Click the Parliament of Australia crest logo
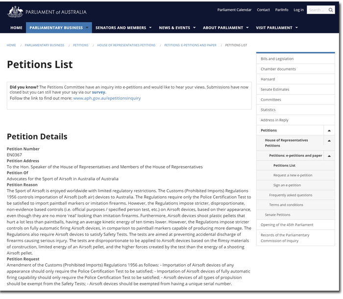This screenshot has height=299, width=343. click(x=15, y=11)
